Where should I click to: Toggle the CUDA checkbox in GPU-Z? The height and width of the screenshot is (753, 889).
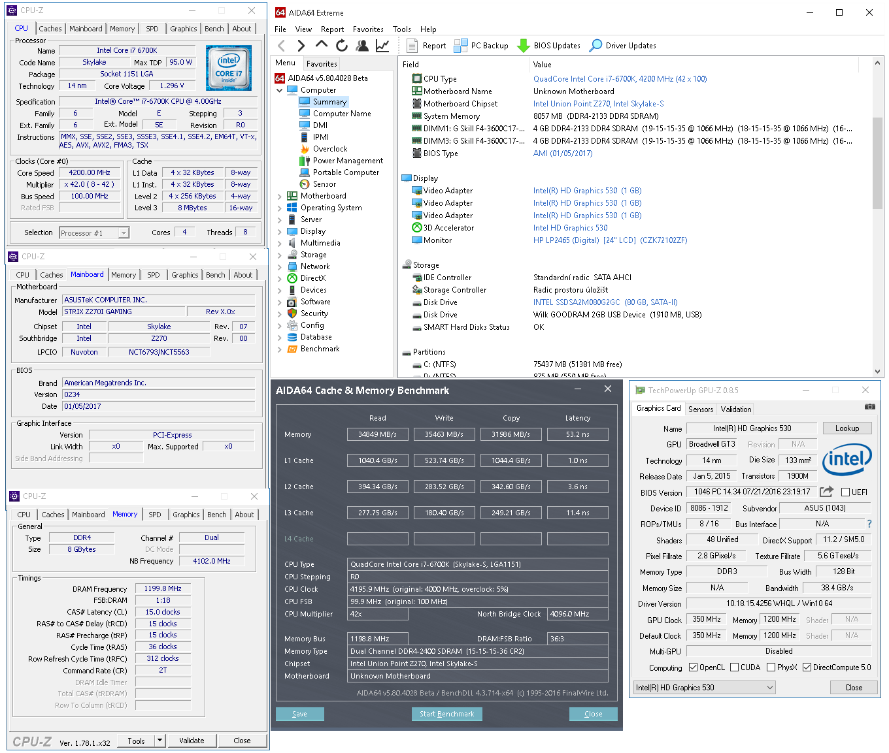click(x=735, y=667)
